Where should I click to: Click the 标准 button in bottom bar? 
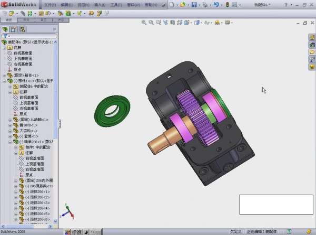tap(76, 231)
